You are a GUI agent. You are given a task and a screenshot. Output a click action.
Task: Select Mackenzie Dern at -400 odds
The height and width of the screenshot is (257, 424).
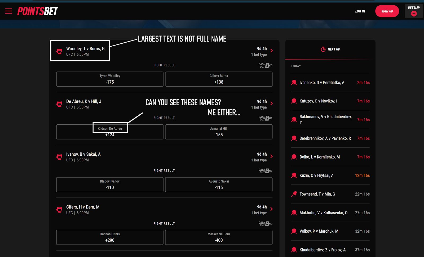click(x=219, y=237)
